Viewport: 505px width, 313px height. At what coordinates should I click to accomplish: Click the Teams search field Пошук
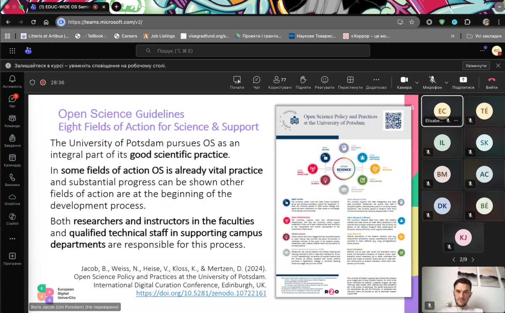tap(252, 51)
